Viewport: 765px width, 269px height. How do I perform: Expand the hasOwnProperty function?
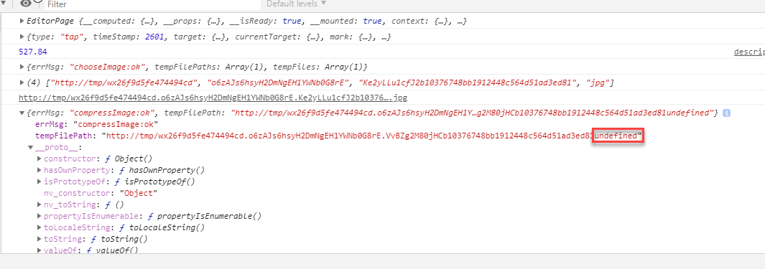pos(40,170)
